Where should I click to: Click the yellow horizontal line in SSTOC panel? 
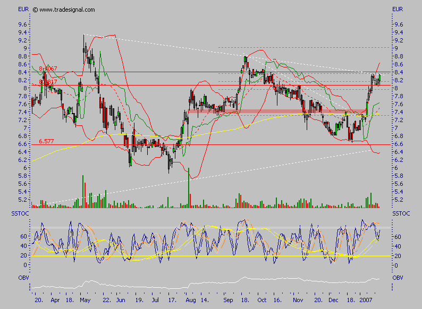click(x=213, y=256)
